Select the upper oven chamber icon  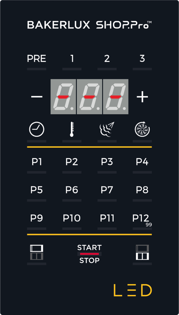tap(36, 252)
